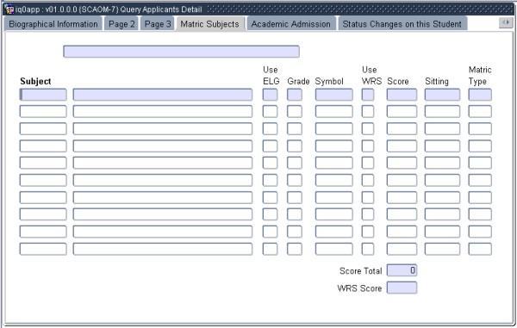Click fifth row Subject code field
The image size is (517, 328).
(43, 163)
